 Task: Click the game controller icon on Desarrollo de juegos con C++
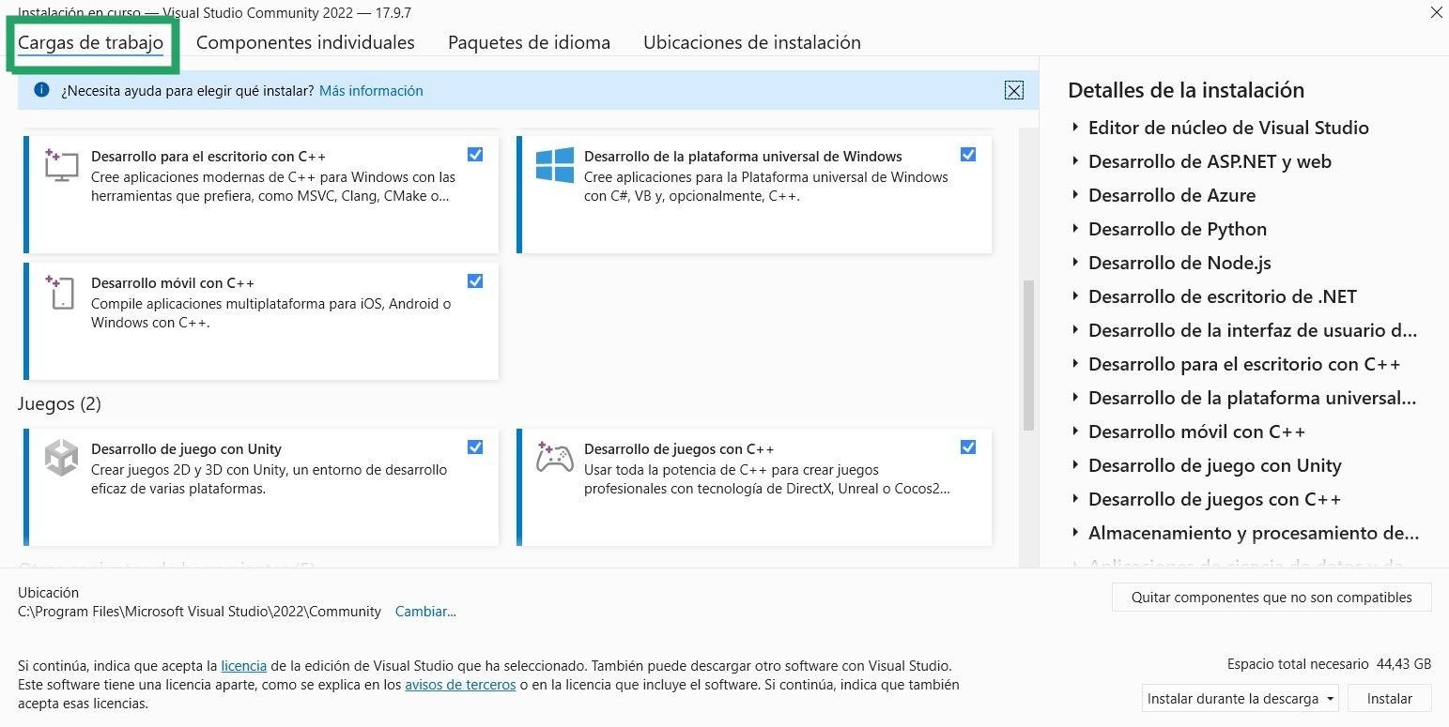[553, 458]
